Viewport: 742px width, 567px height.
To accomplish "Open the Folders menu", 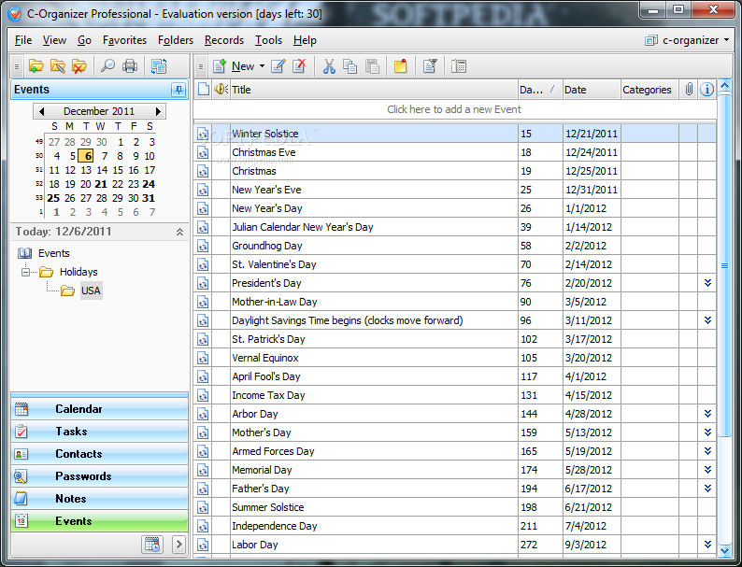I will (x=176, y=40).
